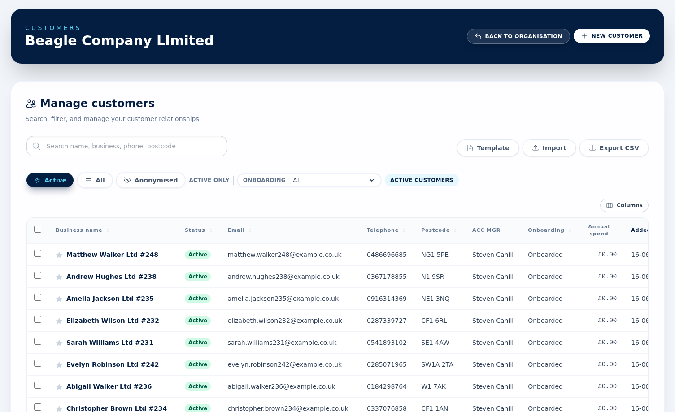Star Sarah Williams Ltd #231 as favourite
675x412 pixels.
coord(59,343)
